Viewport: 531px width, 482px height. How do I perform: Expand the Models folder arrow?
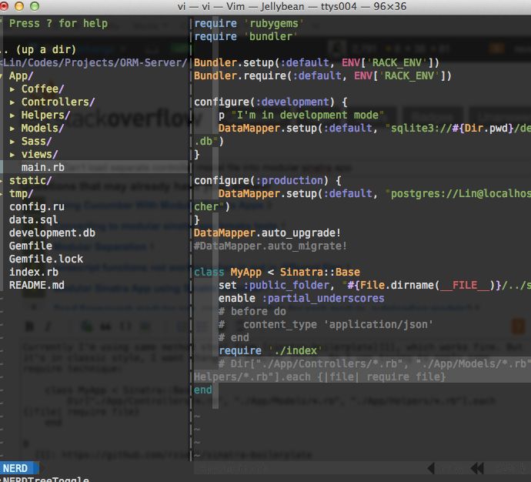(12, 129)
